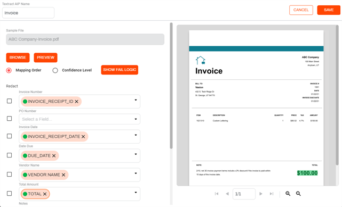342x207 pixels.
Task: Click the PREVIEW button
Action: click(x=45, y=57)
